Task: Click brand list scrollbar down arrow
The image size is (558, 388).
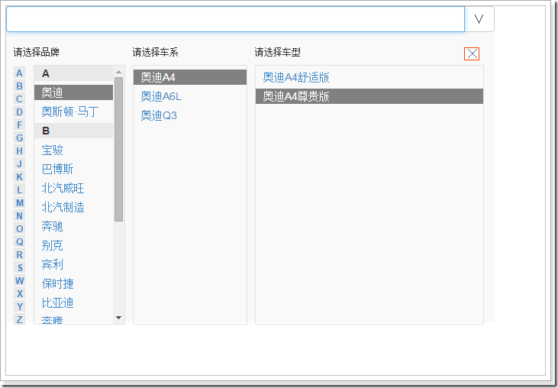Action: pyautogui.click(x=119, y=318)
